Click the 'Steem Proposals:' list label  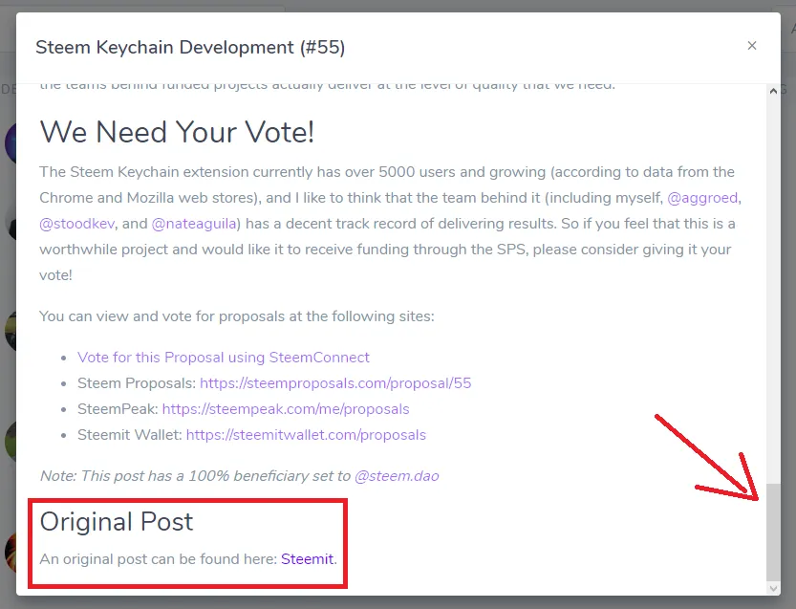pyautogui.click(x=137, y=383)
